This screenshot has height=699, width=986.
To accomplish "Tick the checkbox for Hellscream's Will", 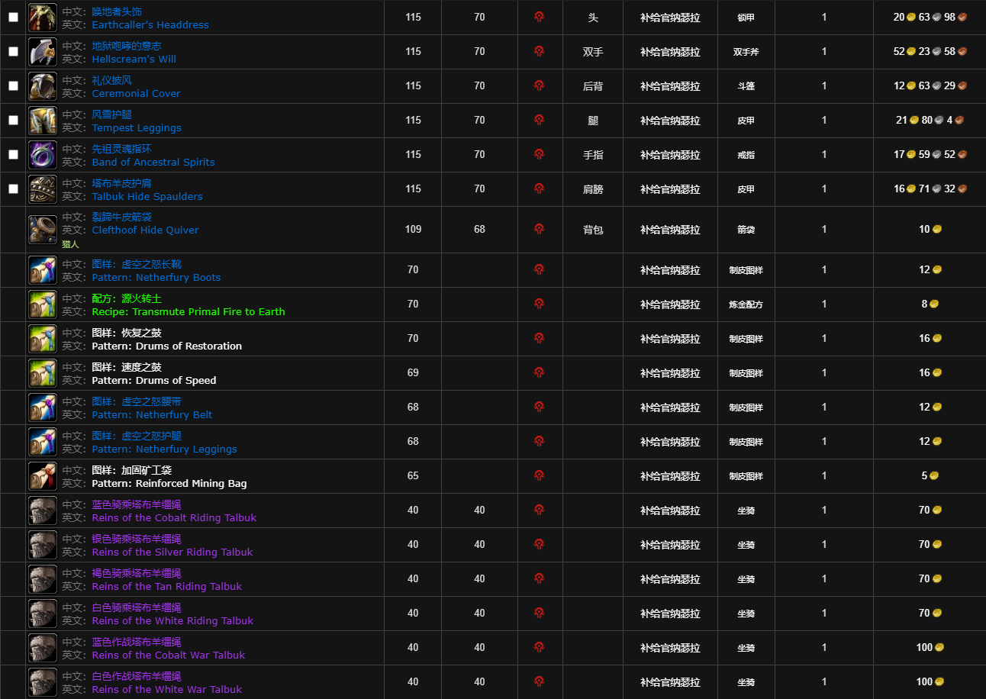I will [x=13, y=51].
